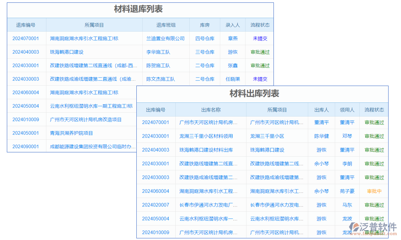Click 兰迪置业有限公司 return team link
Screen dimensions: 401x240
[165, 38]
